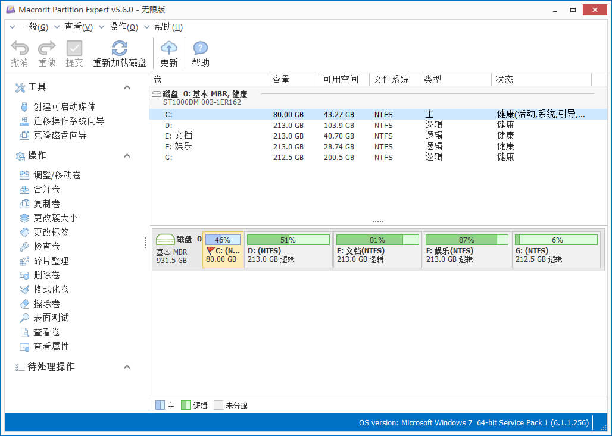Select F: 娱乐(NTFS) partition block in disk map

[x=467, y=250]
